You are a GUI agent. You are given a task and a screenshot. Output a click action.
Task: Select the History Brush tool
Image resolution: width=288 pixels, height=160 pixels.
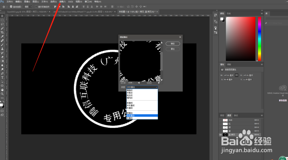[x=2, y=53]
